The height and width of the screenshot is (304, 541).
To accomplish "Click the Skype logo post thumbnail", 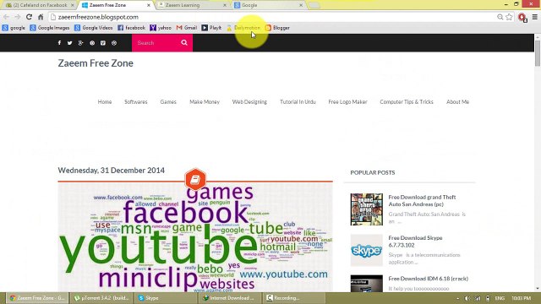I will 366,250.
